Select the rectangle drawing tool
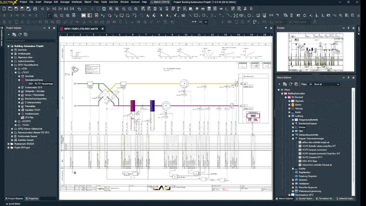The height and width of the screenshot is (206, 366). (197, 16)
